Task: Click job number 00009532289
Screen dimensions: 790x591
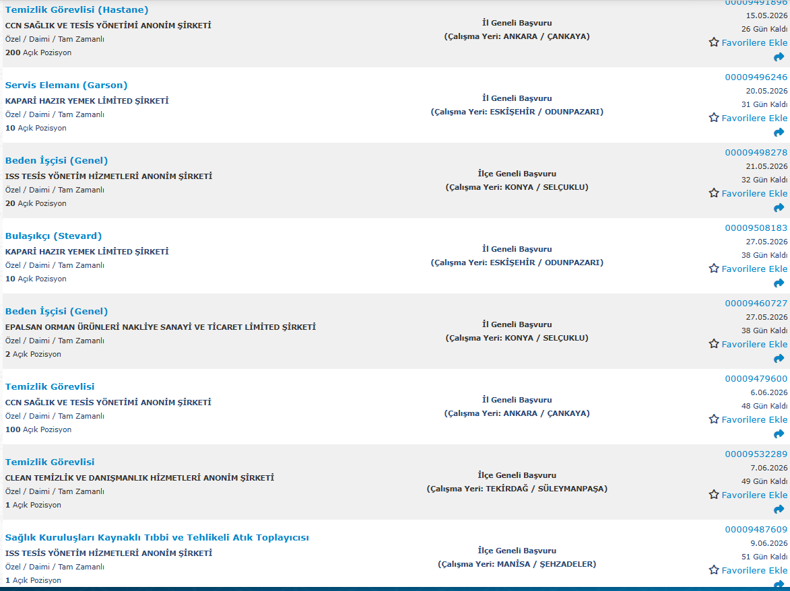Action: pyautogui.click(x=756, y=454)
